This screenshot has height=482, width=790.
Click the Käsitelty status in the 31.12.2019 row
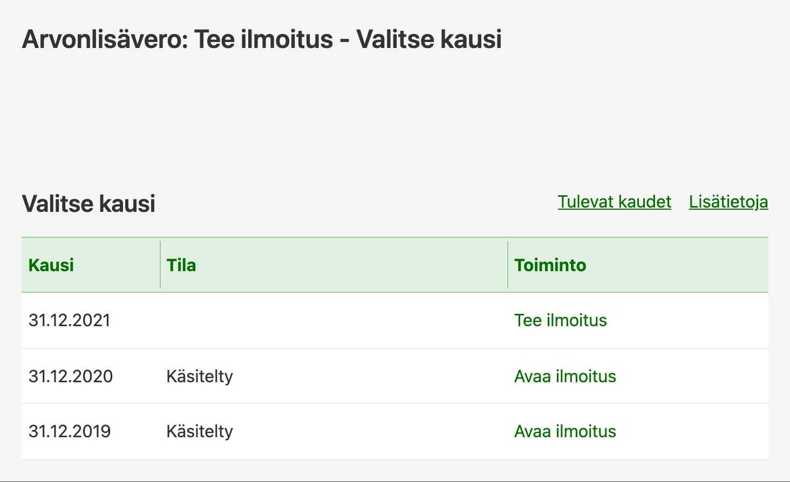(x=200, y=431)
